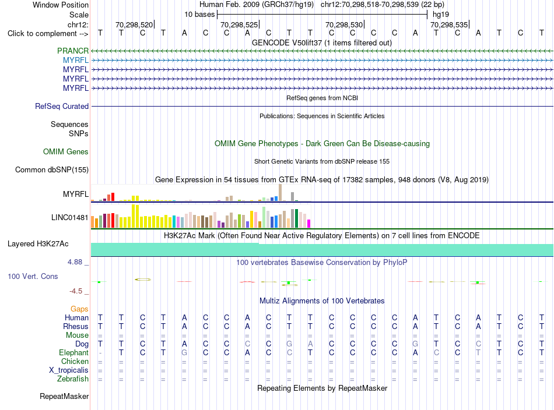Open the 100 Vert. Cons track label
Image resolution: width=554 pixels, height=410 pixels.
click(33, 276)
